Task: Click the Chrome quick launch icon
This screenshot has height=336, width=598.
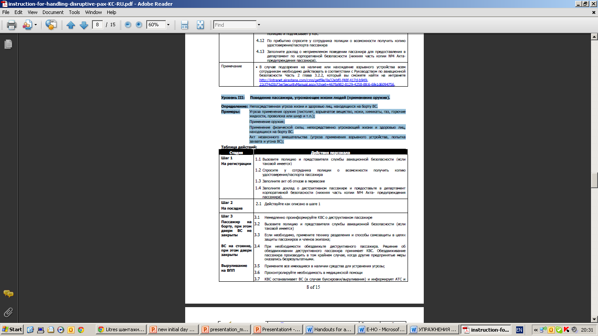Action: (81, 330)
